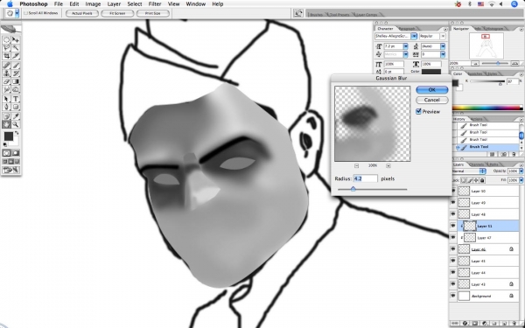Click create new layer icon in Layers panel
Image resolution: width=525 pixels, height=328 pixels.
click(x=505, y=324)
